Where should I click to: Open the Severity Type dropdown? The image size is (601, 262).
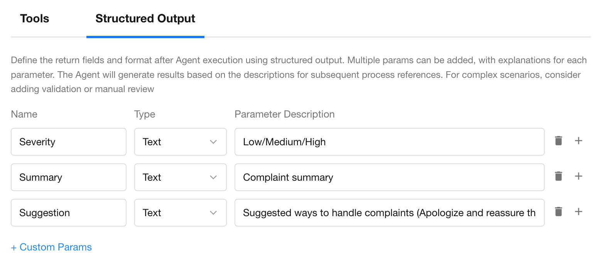pos(180,142)
